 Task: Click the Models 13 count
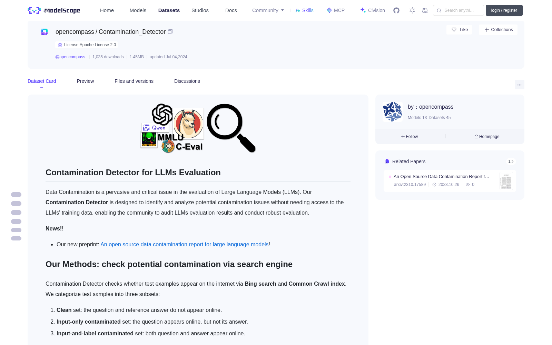tap(417, 118)
